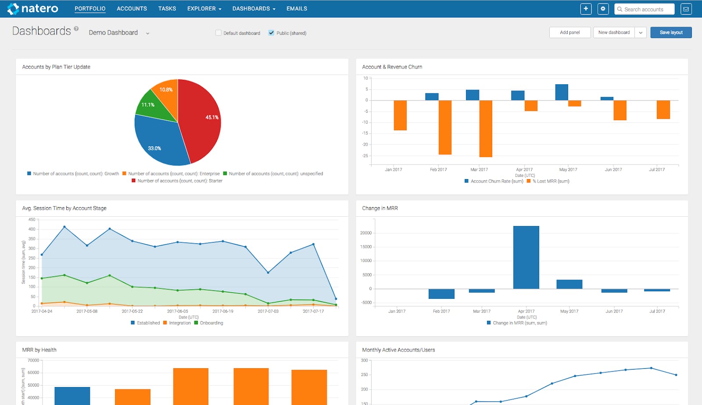Viewport: 702px width, 405px height.
Task: Toggle Account Churn Rate legend entry
Action: click(494, 181)
